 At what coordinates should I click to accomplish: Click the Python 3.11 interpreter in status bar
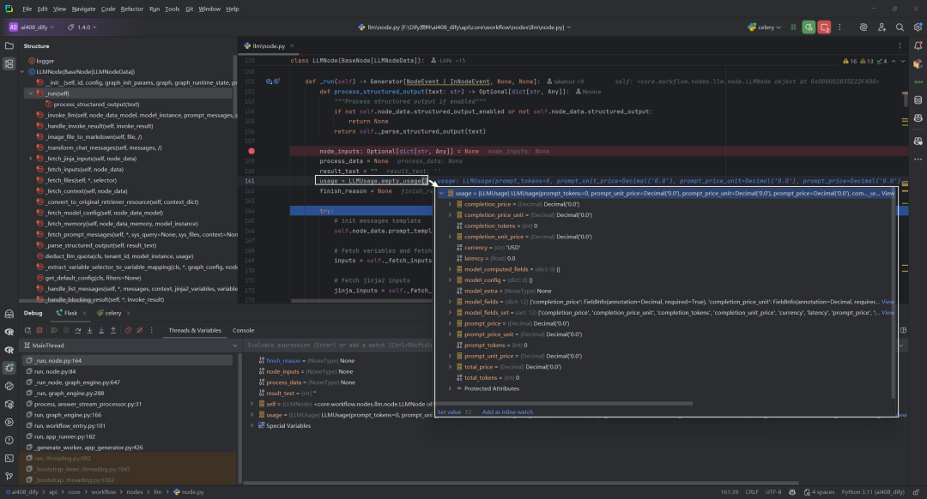pyautogui.click(x=873, y=492)
